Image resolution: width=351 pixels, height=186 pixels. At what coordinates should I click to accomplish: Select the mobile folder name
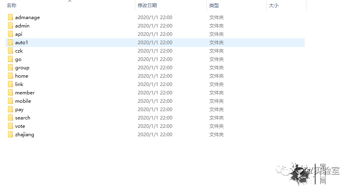click(x=23, y=101)
